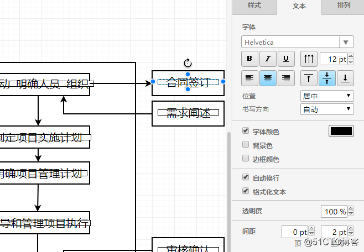Screen dimensions: 364x252
Task: Open the 书写方向 dropdown showing 自动
Action: click(x=327, y=109)
